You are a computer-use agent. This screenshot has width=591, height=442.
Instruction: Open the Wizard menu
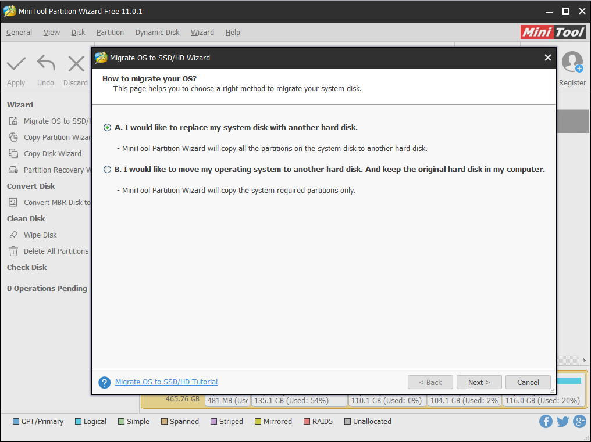coord(202,33)
